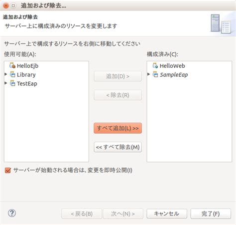Click the SampleEap EAR icon
Screen dimensions: 236x225
[155, 74]
